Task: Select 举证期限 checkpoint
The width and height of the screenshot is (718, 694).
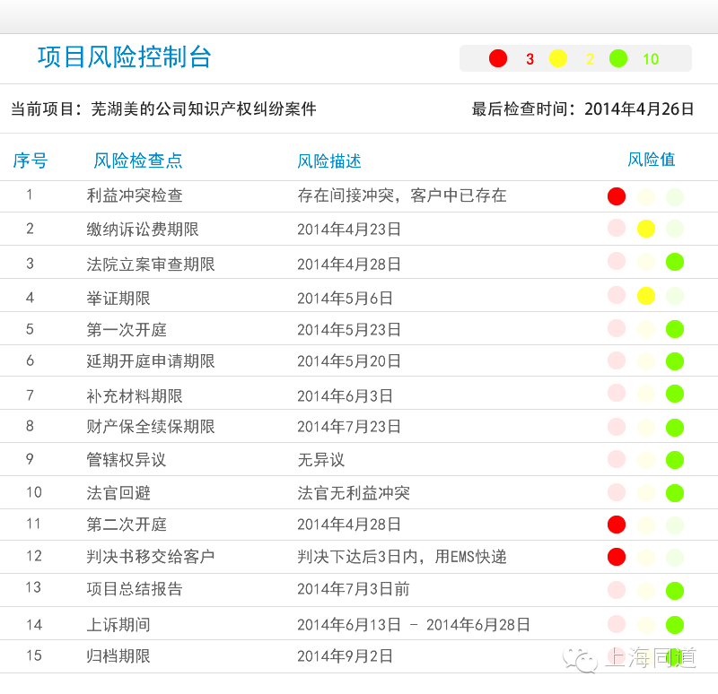Action: click(118, 299)
